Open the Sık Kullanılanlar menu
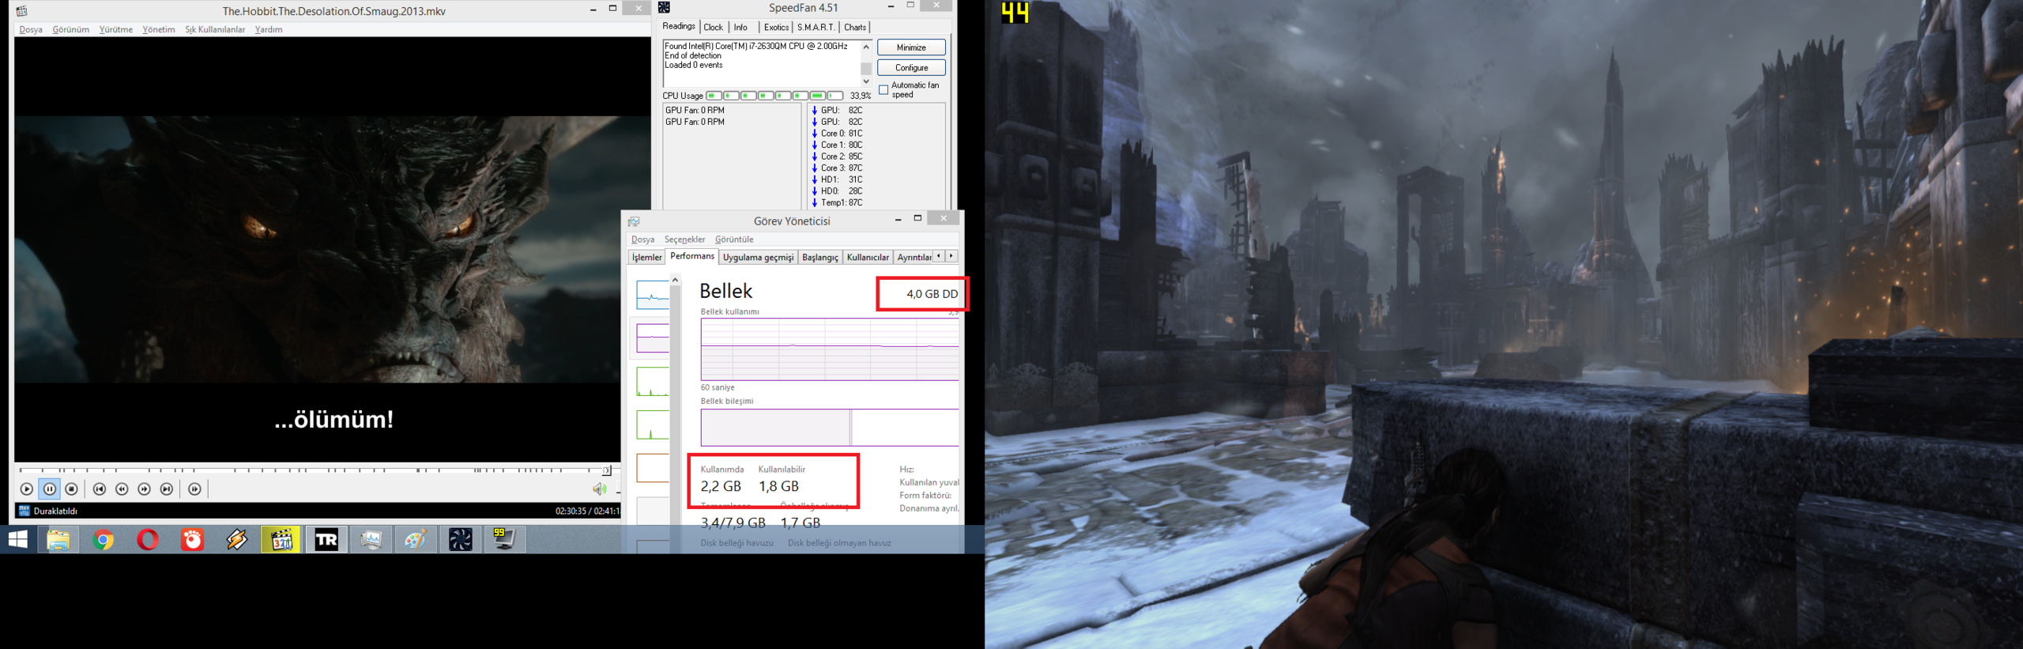2023x649 pixels. (x=215, y=30)
